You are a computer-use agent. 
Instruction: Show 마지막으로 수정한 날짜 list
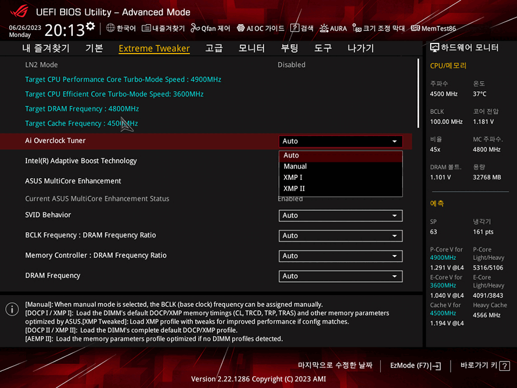click(x=335, y=365)
